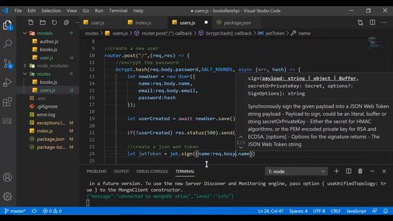Split the terminal panel
Image resolution: width=393 pixels, height=221 pixels.
click(x=348, y=171)
